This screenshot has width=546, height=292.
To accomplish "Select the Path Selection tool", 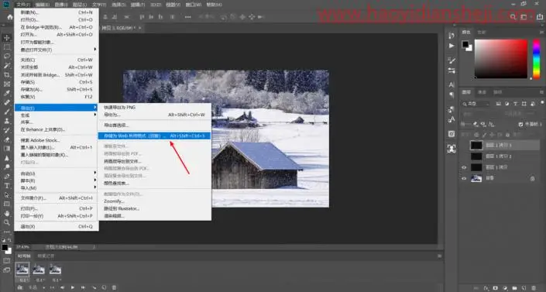I will (7, 194).
